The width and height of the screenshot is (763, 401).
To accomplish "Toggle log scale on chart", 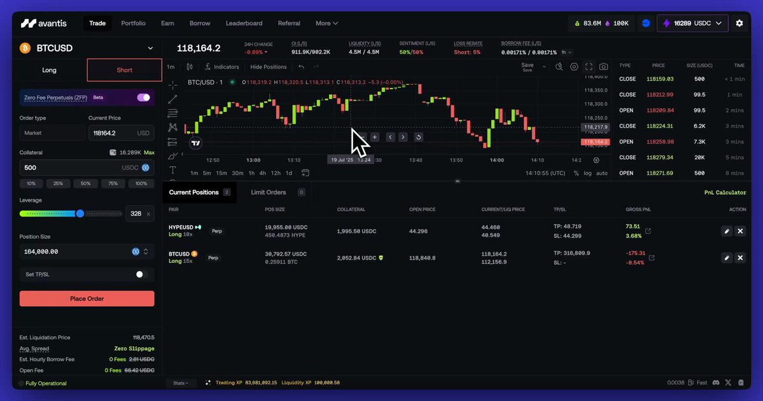I will [588, 173].
